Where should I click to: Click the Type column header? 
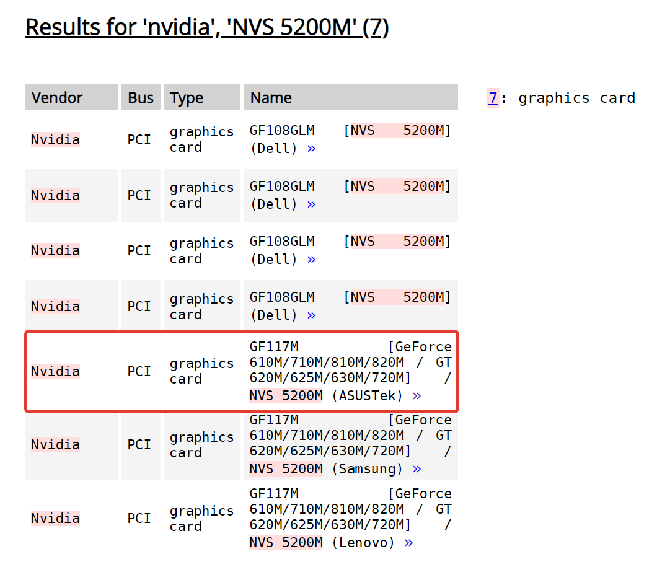tap(202, 97)
